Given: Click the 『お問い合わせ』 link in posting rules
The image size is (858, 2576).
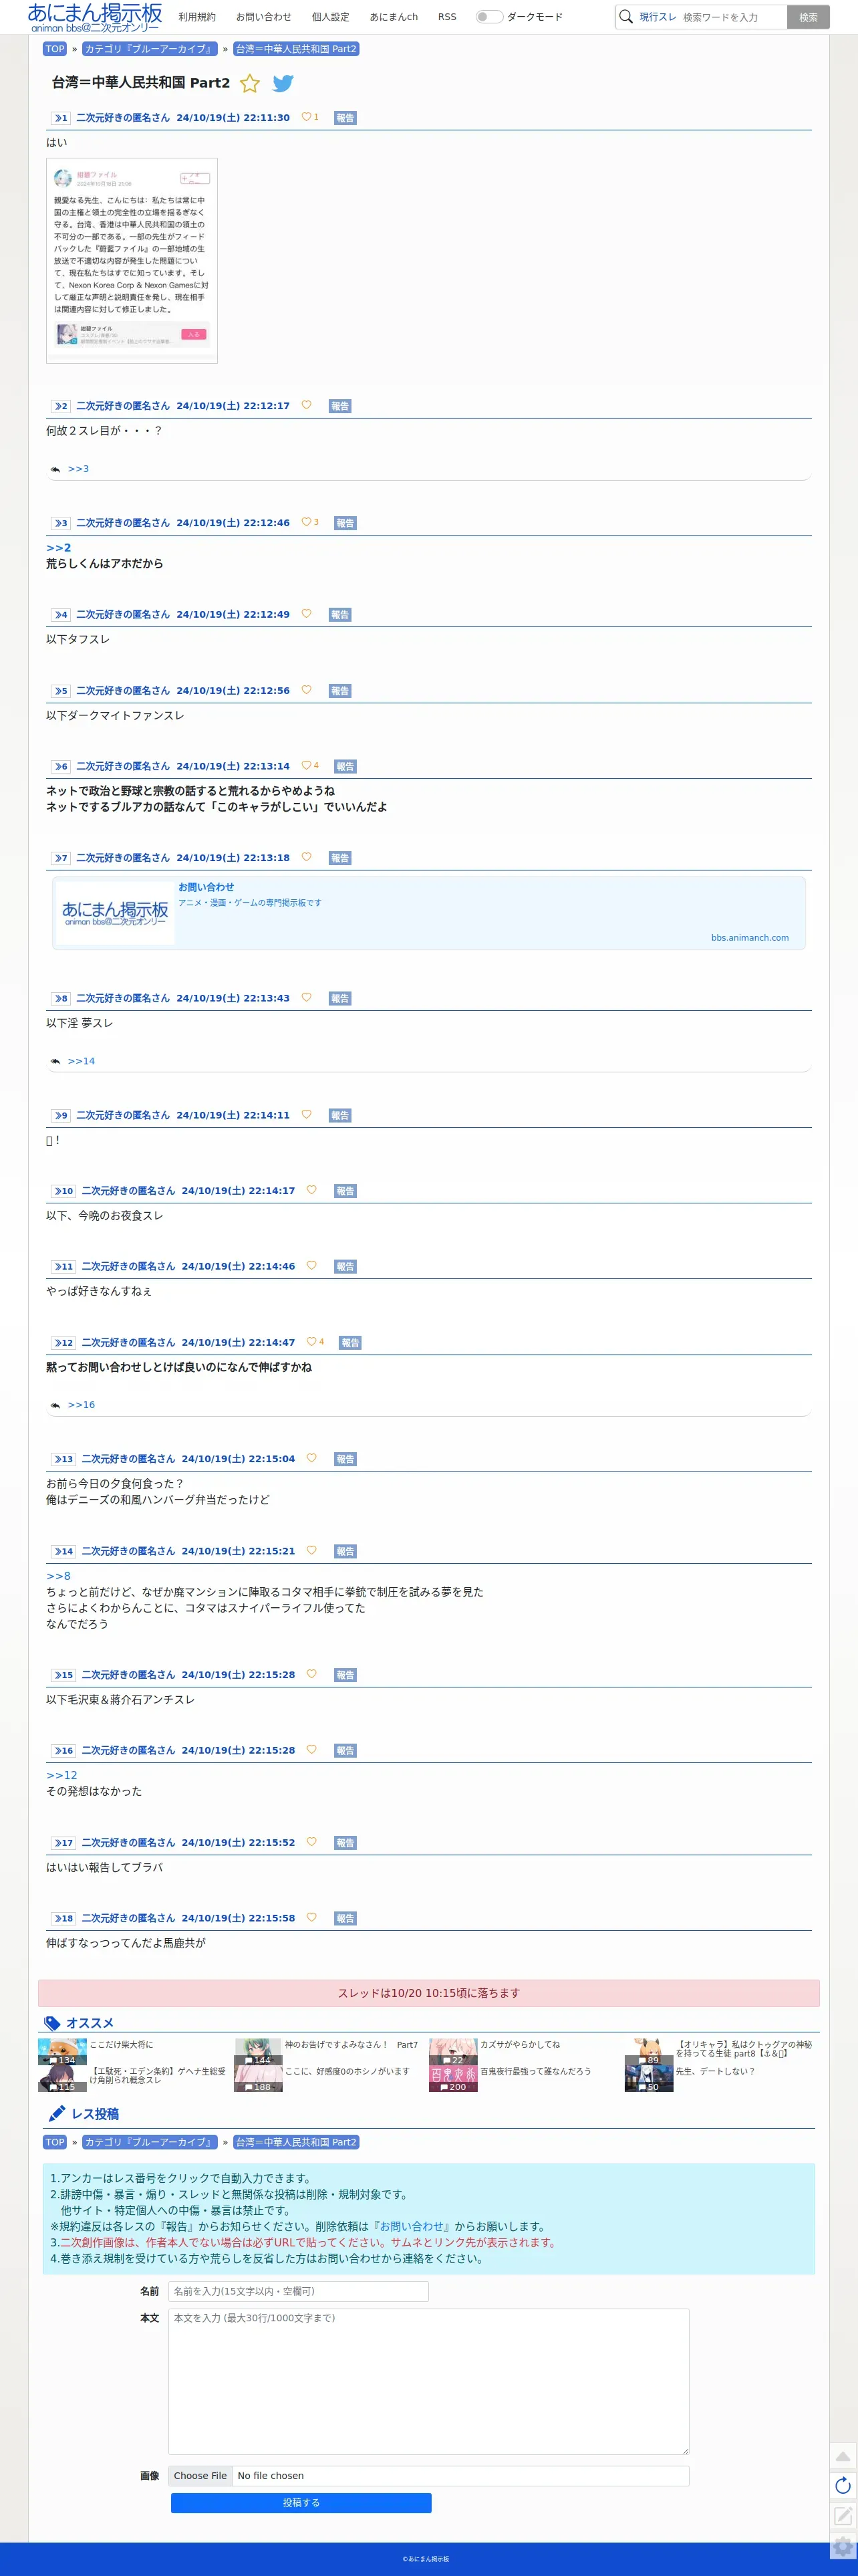Looking at the screenshot, I should [412, 2226].
